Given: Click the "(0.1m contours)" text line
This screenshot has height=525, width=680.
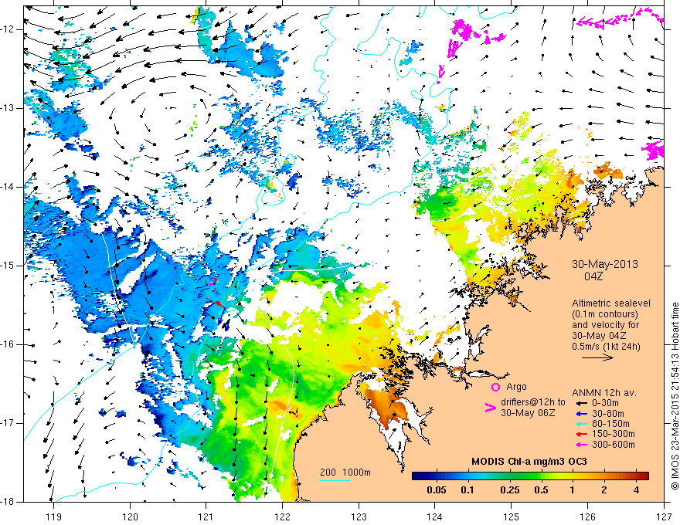Looking at the screenshot, I should (604, 314).
